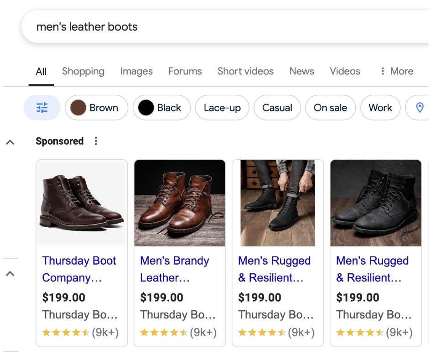
Task: Click the image of man tying boots
Action: [278, 203]
